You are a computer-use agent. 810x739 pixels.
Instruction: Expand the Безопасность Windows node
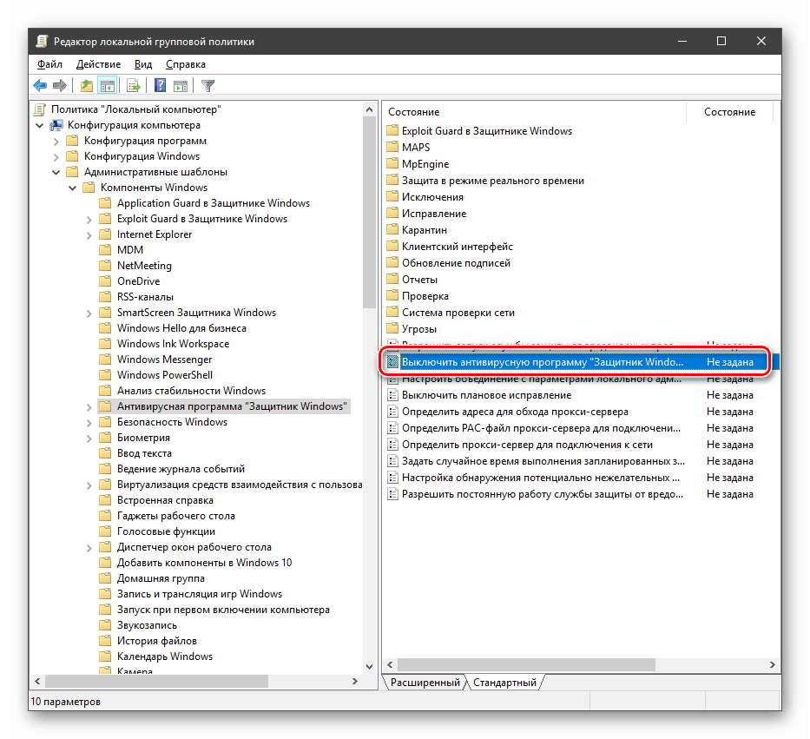click(89, 423)
